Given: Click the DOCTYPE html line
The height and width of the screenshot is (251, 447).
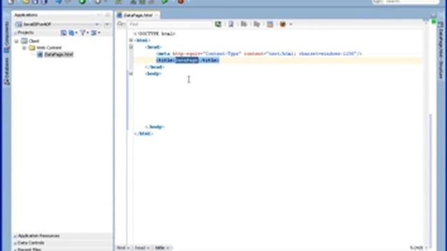Looking at the screenshot, I should tap(154, 34).
